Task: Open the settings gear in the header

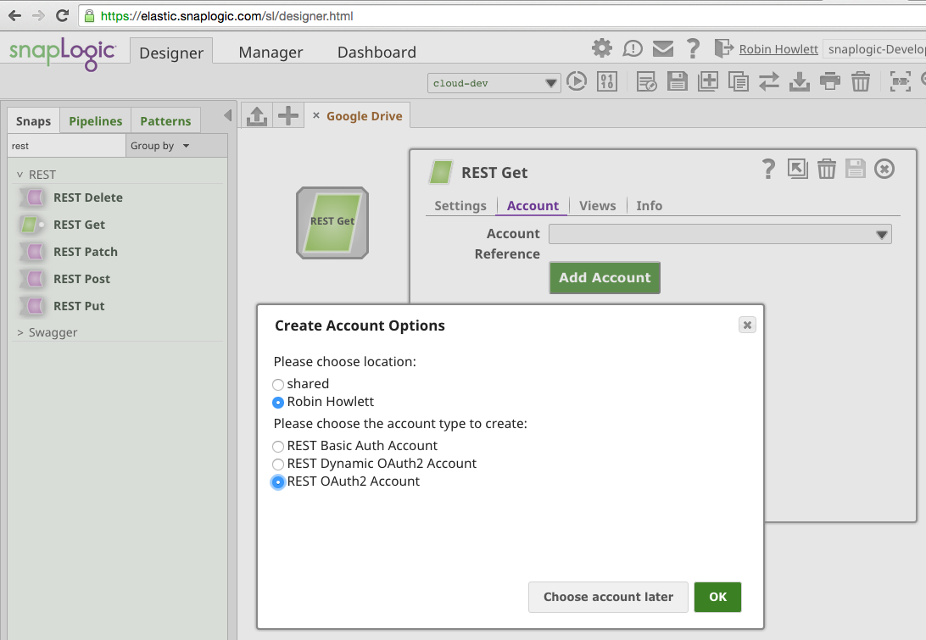Action: 602,47
